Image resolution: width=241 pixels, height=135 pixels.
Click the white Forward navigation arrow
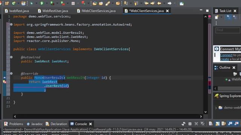pyautogui.click(x=169, y=3)
